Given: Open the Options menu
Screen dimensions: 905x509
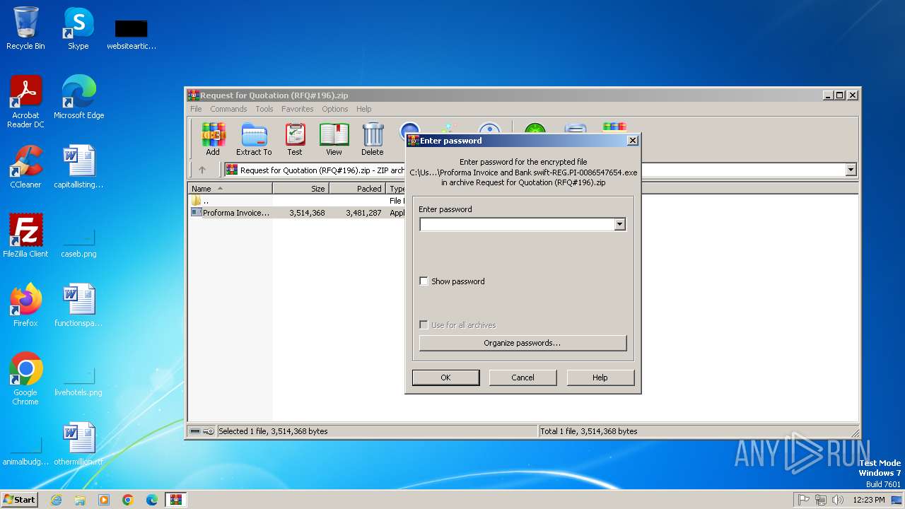Looking at the screenshot, I should [335, 109].
